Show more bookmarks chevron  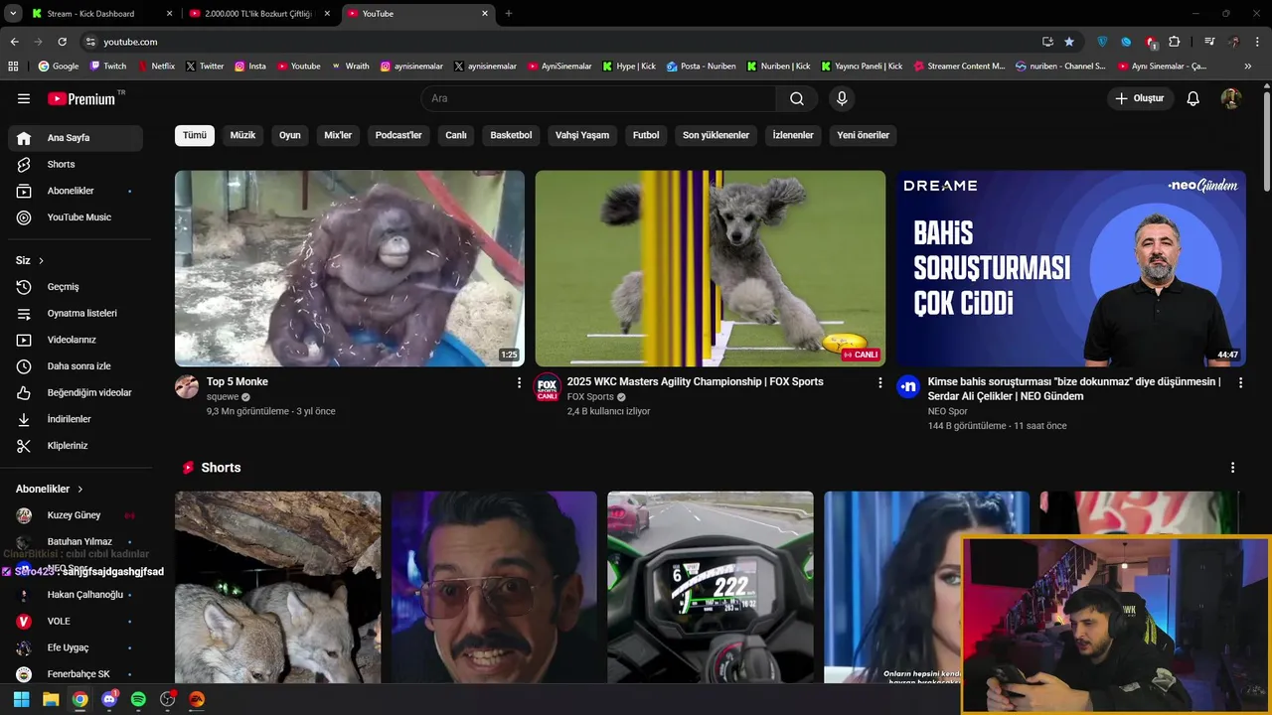pos(1248,67)
